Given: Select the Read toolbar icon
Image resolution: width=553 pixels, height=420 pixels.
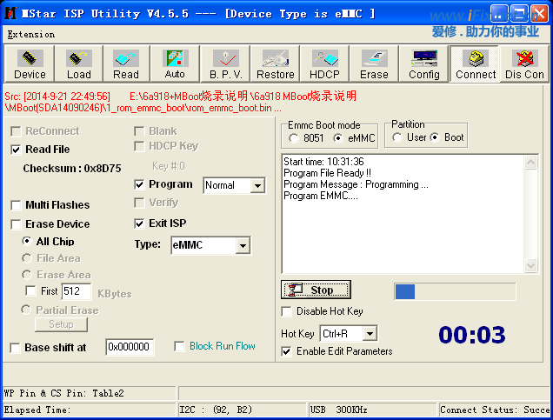Looking at the screenshot, I should 126,63.
